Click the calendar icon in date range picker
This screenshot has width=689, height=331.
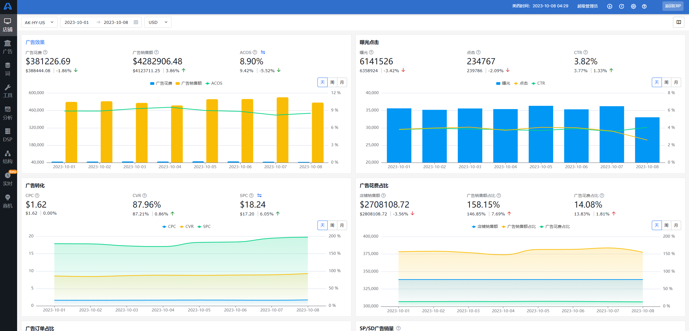136,22
